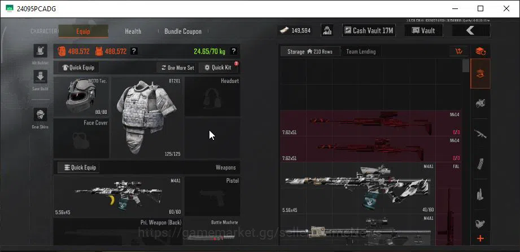Viewport: 520px width, 252px height.
Task: Select the bottom dark M4A1 in storage
Action: (358, 230)
